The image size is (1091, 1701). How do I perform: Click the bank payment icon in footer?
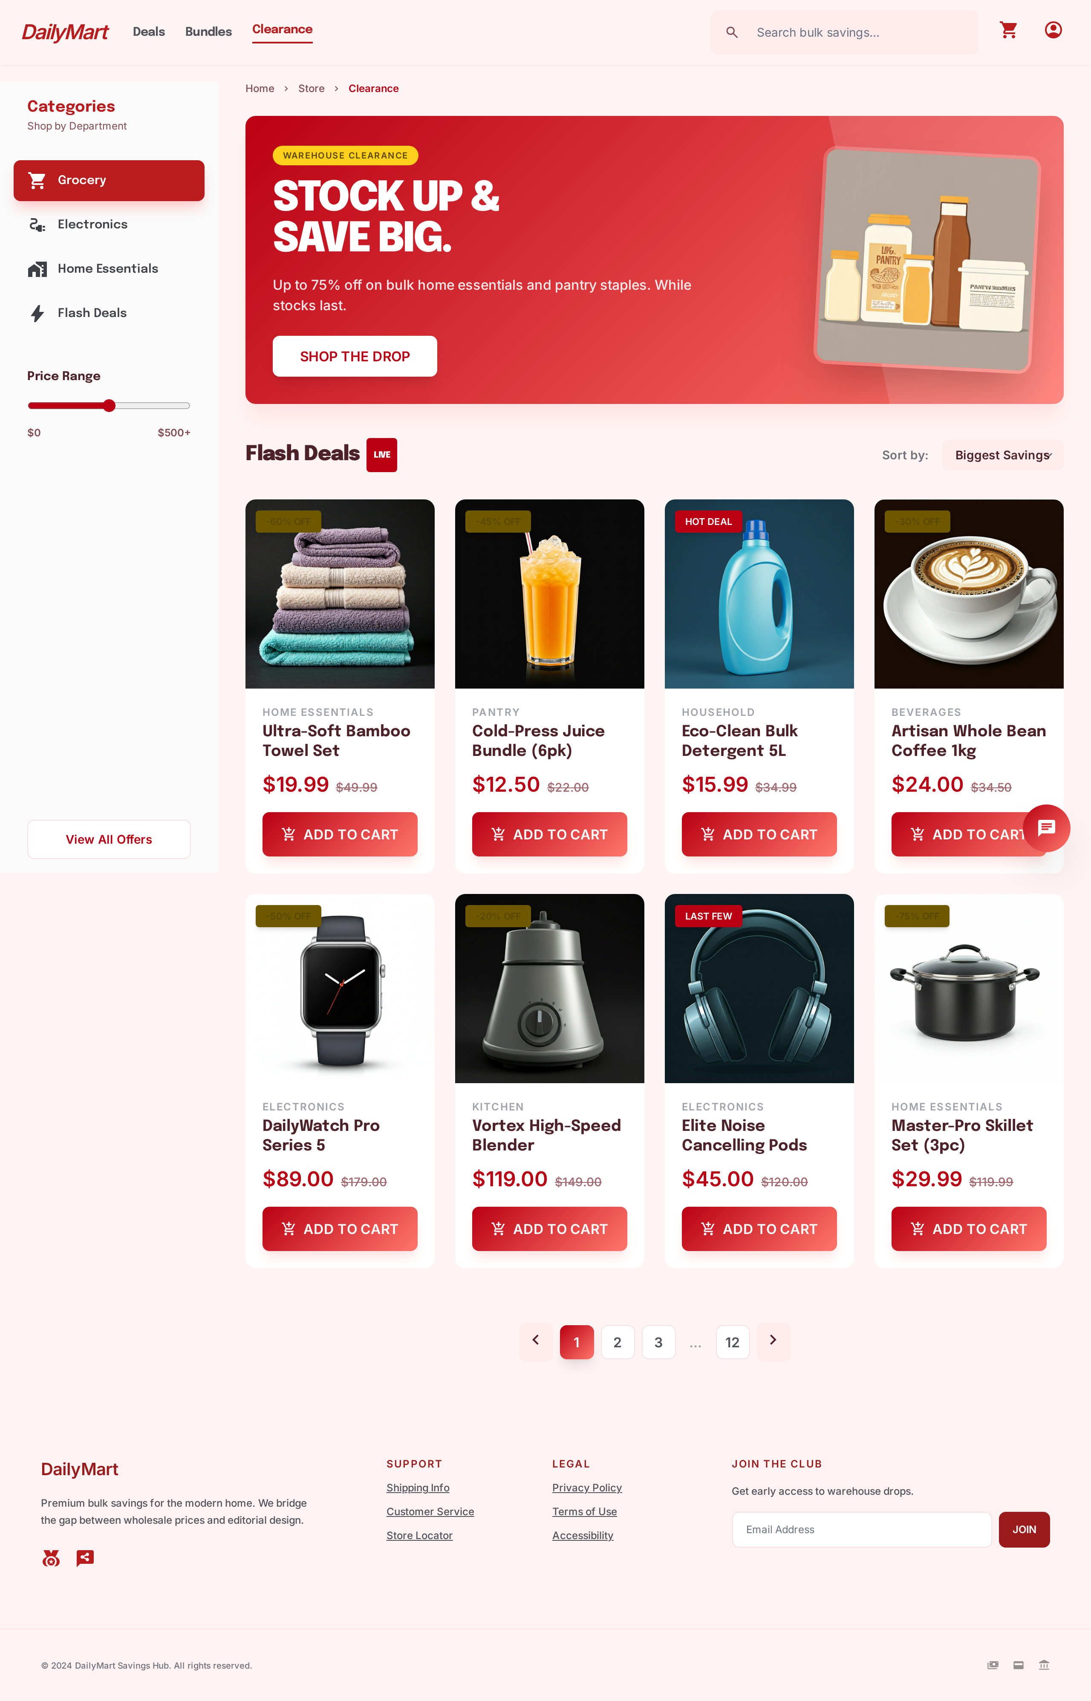[x=1044, y=1665]
